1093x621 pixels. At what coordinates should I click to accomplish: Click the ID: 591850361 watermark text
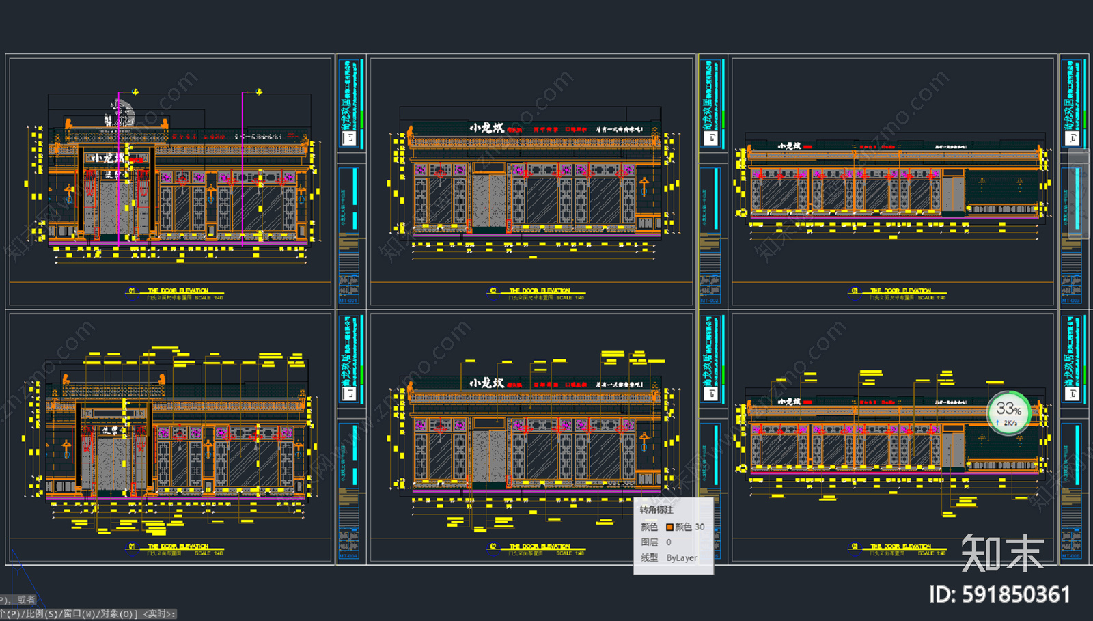click(999, 594)
